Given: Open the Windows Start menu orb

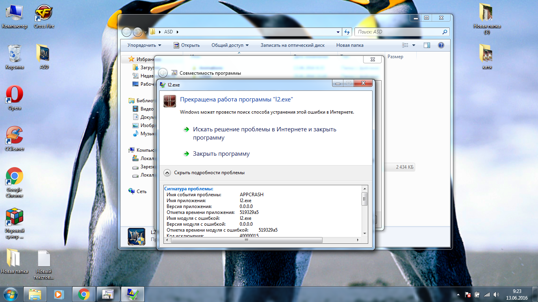Looking at the screenshot, I should click(11, 294).
